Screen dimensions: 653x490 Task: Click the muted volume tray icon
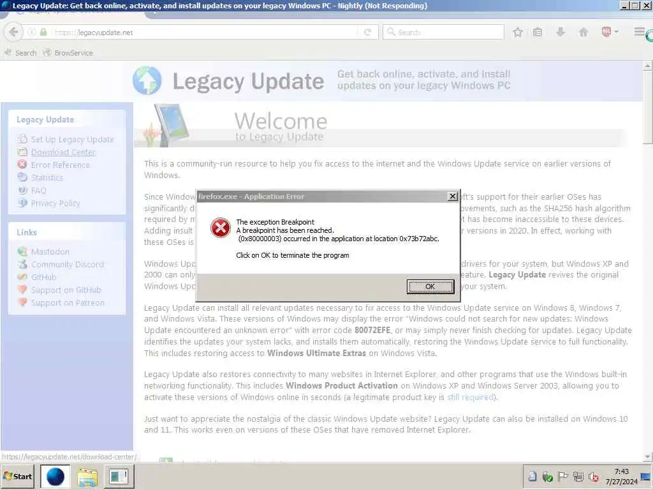[594, 477]
